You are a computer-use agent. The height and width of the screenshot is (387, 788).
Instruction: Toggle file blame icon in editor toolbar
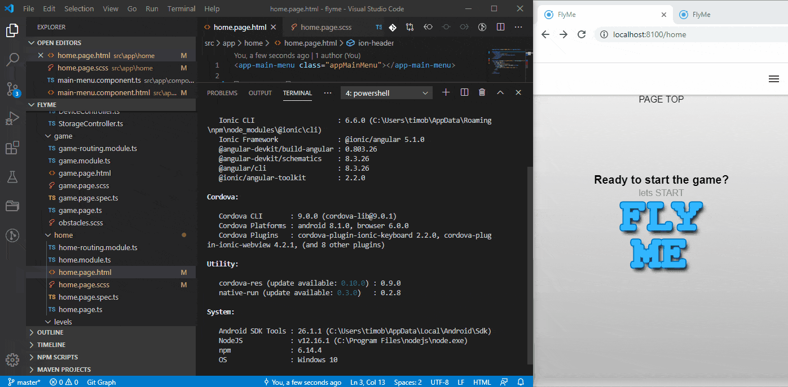(482, 27)
